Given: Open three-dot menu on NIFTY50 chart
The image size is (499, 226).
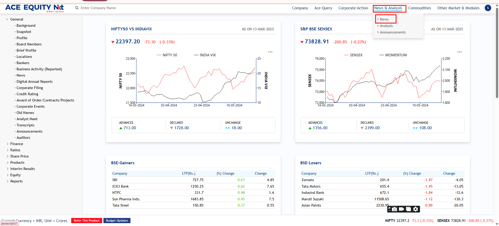Looking at the screenshot, I should (x=270, y=52).
